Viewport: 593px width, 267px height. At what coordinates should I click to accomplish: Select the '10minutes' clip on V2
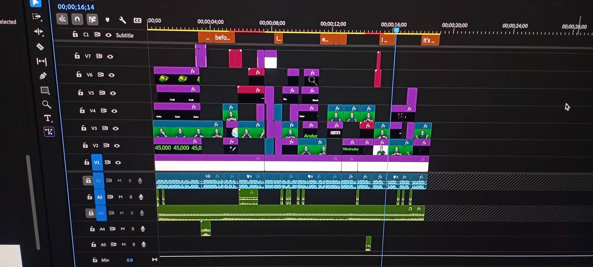coord(350,146)
